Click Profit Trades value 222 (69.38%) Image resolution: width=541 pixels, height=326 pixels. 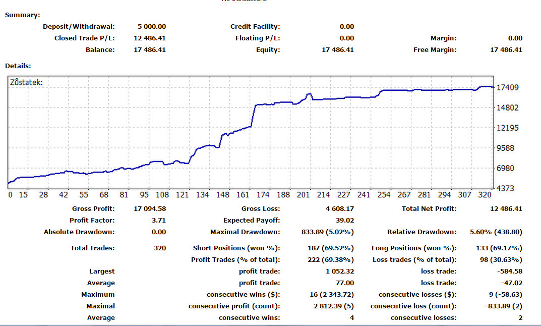331,260
